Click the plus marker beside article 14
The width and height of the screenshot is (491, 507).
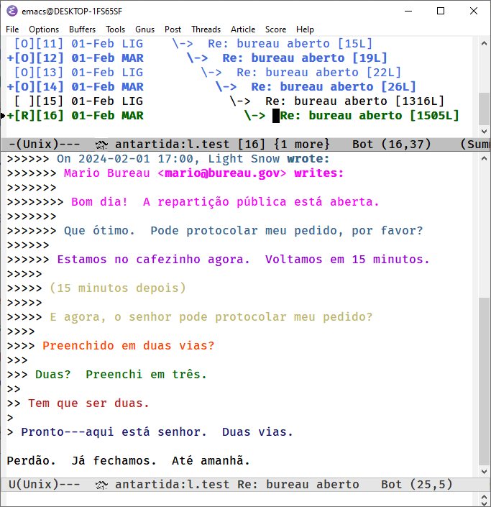point(10,87)
